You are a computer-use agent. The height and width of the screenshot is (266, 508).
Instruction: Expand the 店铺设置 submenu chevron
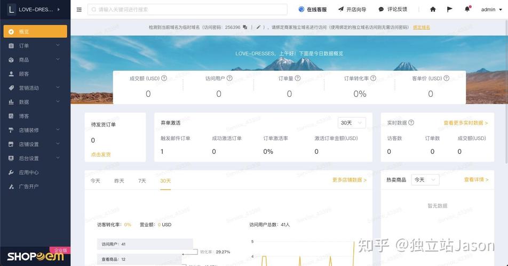[58, 144]
